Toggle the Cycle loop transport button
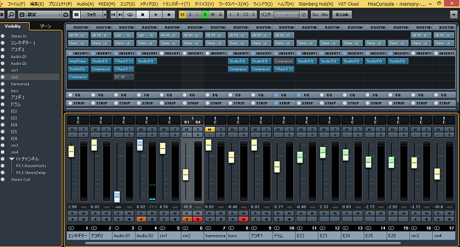This screenshot has width=460, height=247. [130, 14]
